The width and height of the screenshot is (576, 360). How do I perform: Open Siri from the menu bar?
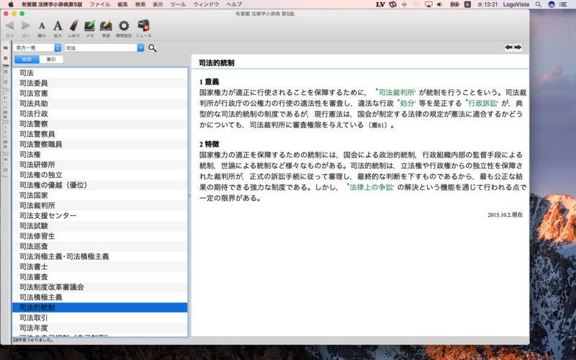[x=551, y=4]
